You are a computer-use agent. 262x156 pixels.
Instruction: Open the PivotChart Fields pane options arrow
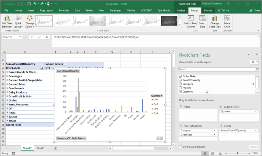coord(248,55)
